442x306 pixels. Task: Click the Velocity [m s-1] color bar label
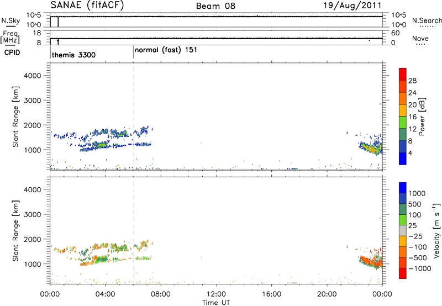[436, 230]
